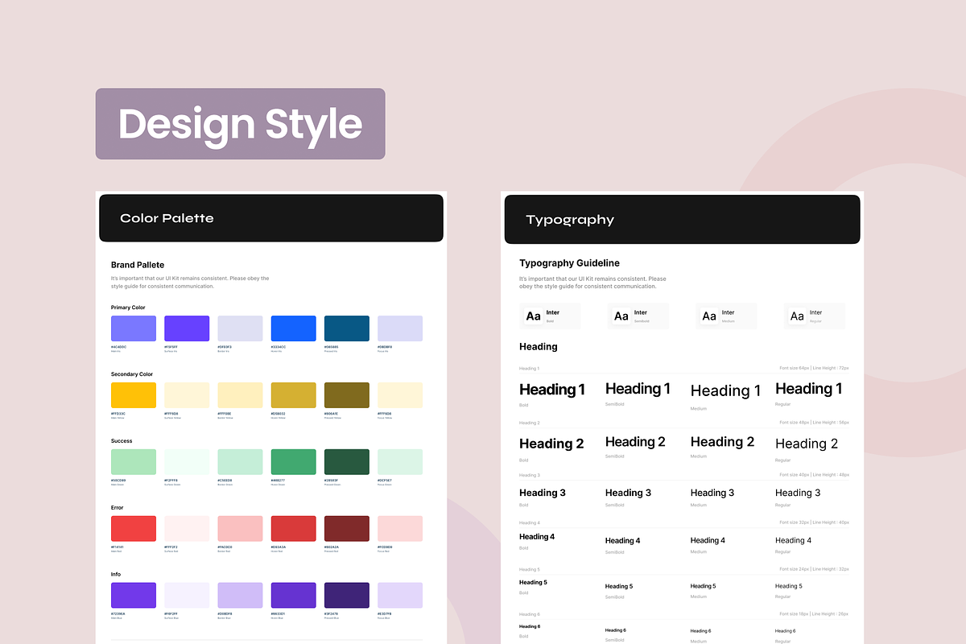Viewport: 966px width, 644px height.
Task: Pick the Focus swatch in Primary Color row
Action: tap(400, 328)
